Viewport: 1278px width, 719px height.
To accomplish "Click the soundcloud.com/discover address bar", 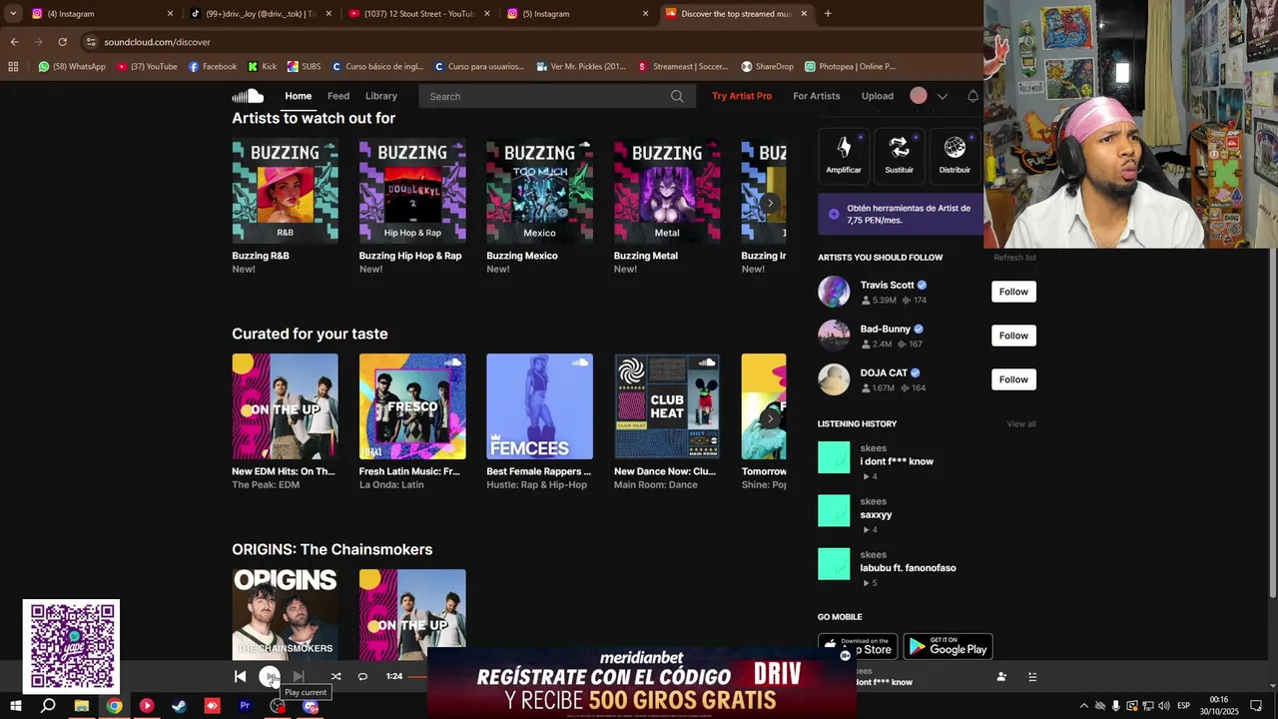I will (x=157, y=42).
